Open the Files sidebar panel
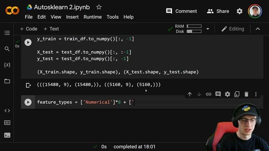Viewport: 269px width, 151px height. (x=7, y=81)
